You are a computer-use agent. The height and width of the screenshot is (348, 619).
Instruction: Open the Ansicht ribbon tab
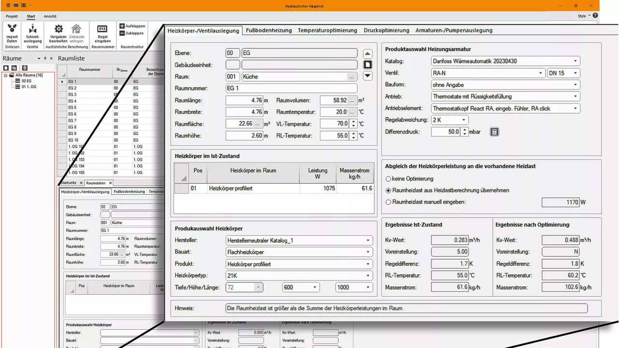pos(50,16)
